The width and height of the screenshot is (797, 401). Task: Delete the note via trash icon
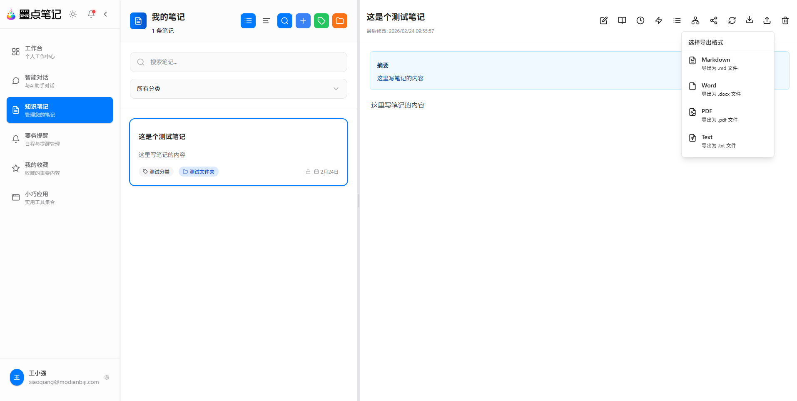(785, 20)
